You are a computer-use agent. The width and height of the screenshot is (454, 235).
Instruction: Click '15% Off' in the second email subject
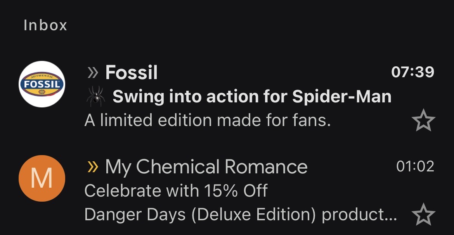pyautogui.click(x=236, y=191)
